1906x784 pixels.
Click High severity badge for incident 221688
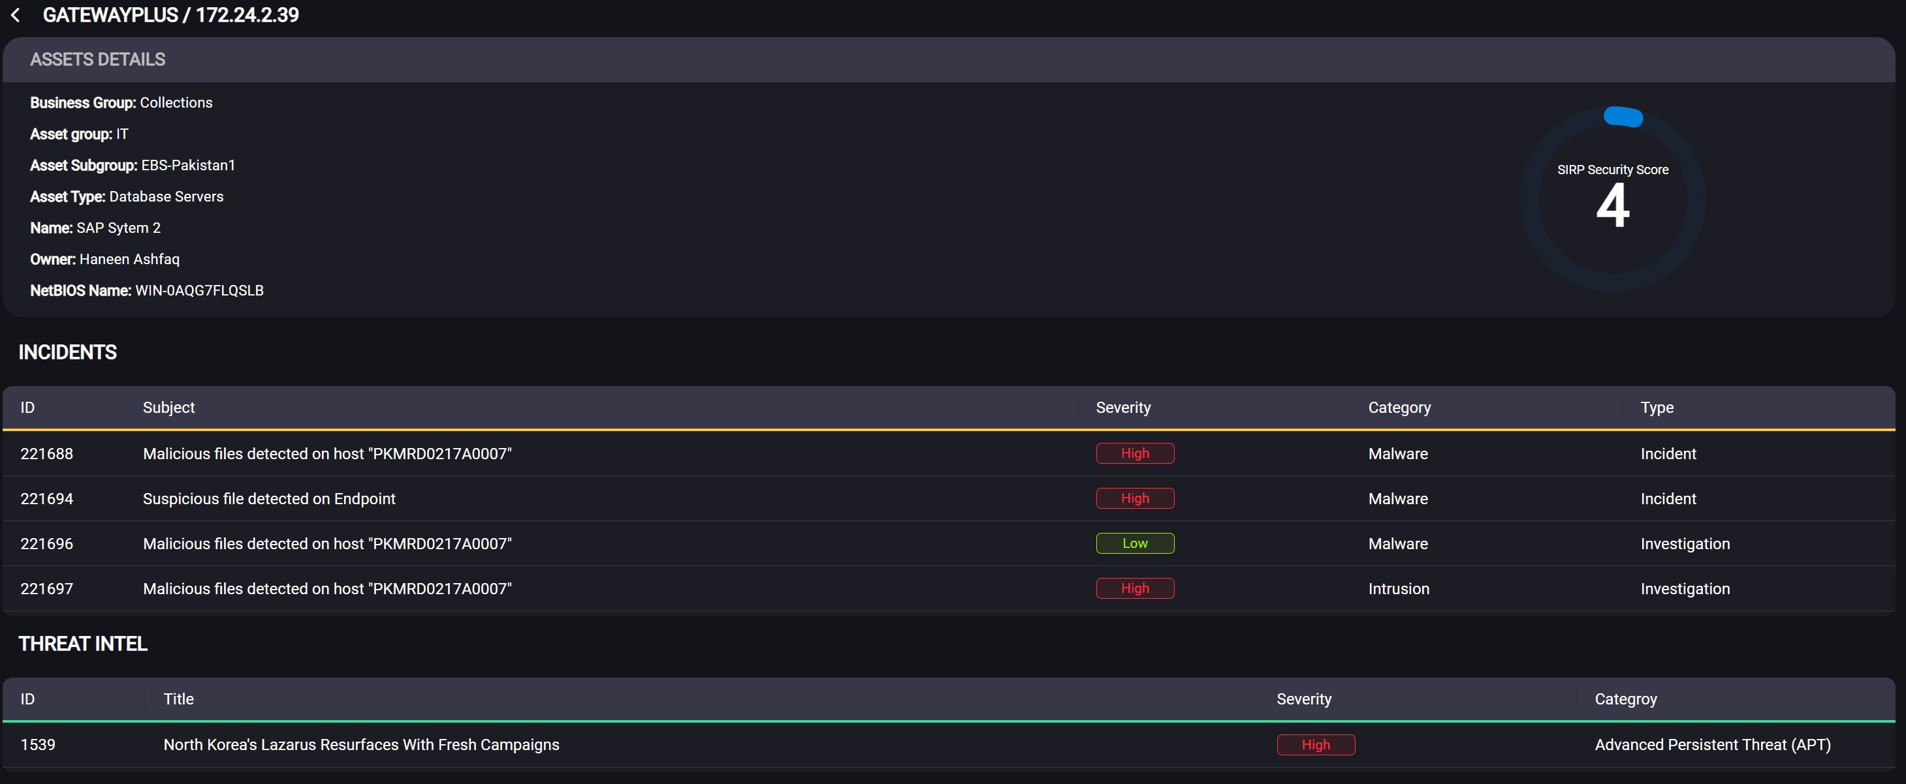coord(1135,454)
